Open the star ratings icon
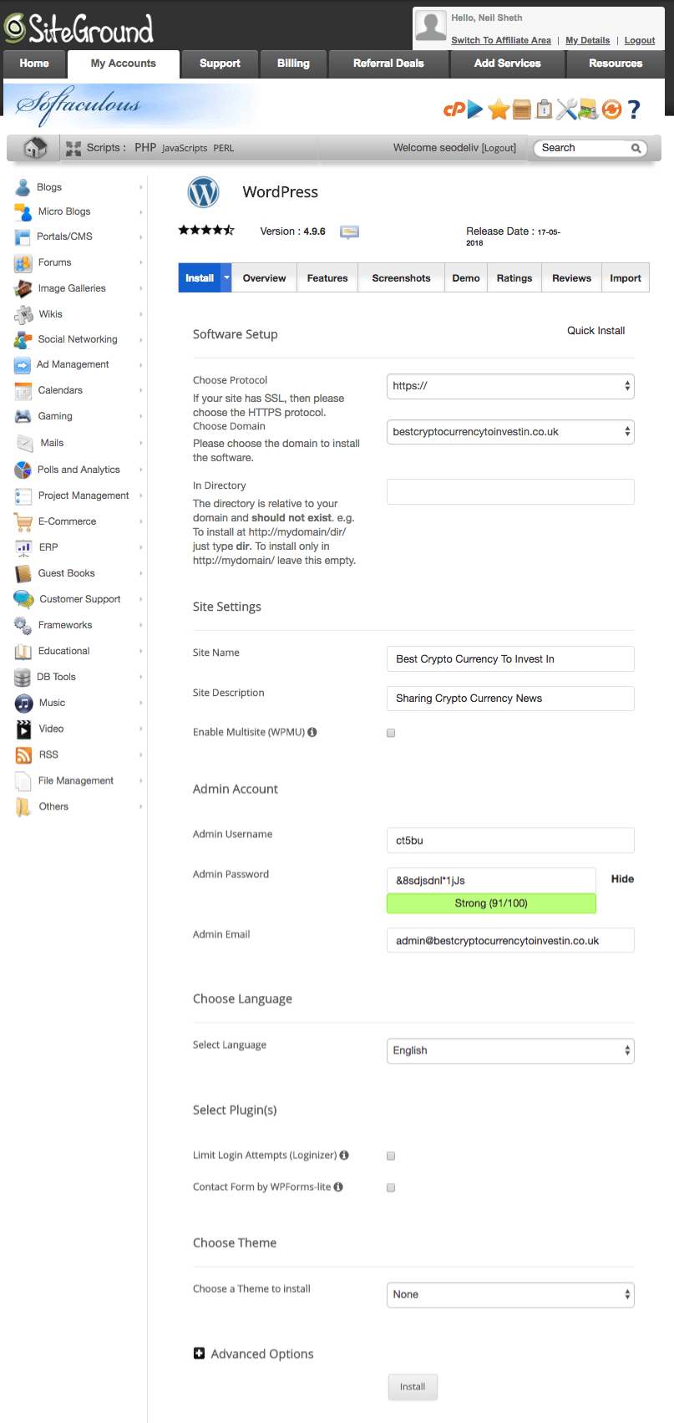The height and width of the screenshot is (1423, 674). coord(499,109)
